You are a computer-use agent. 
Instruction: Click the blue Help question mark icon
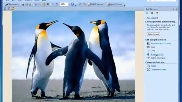point(73,4)
